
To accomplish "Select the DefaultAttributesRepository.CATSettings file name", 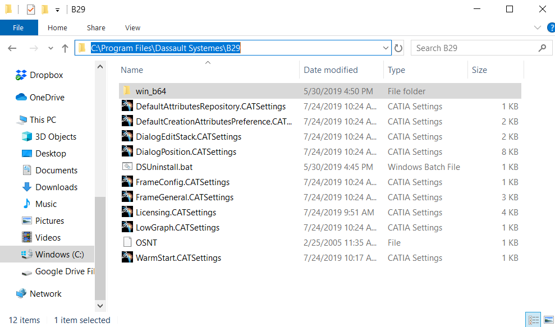I will [x=210, y=107].
